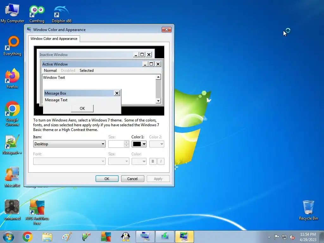Click the Message Text in preview
The image size is (324, 243).
point(56,100)
